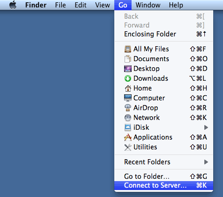Click the AirDrop parachute icon

click(128, 108)
